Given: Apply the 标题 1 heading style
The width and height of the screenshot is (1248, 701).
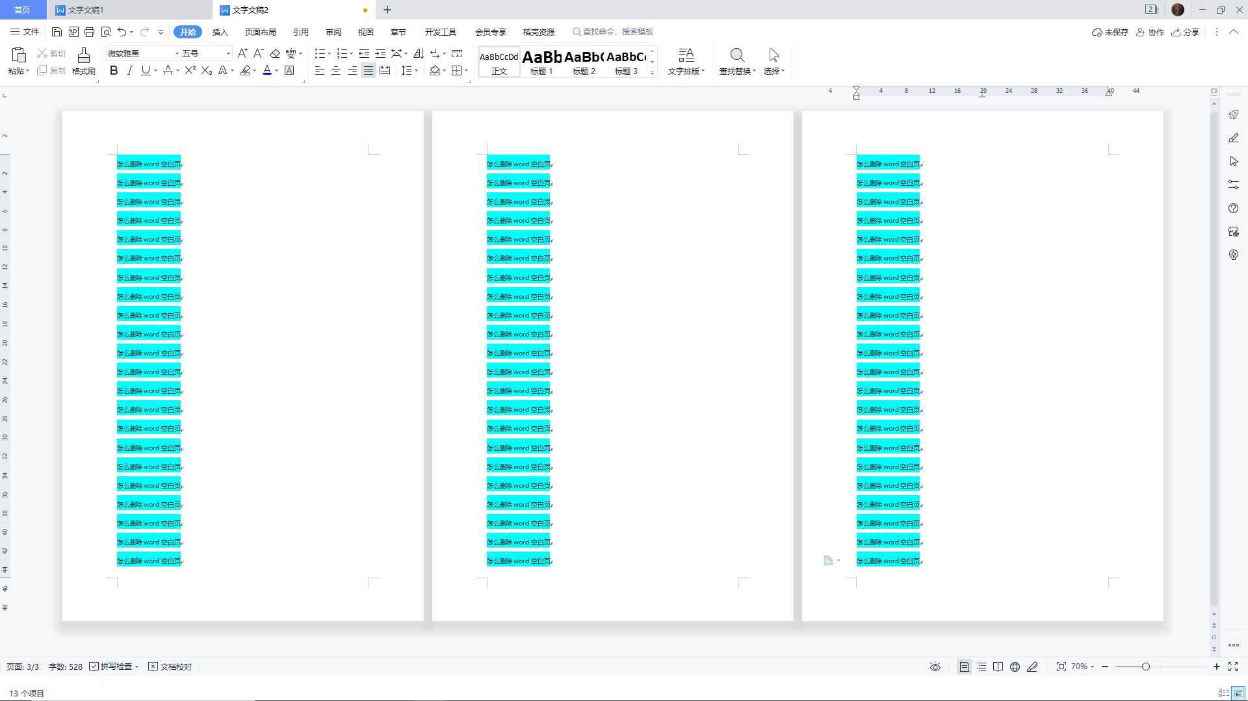Looking at the screenshot, I should pos(541,62).
